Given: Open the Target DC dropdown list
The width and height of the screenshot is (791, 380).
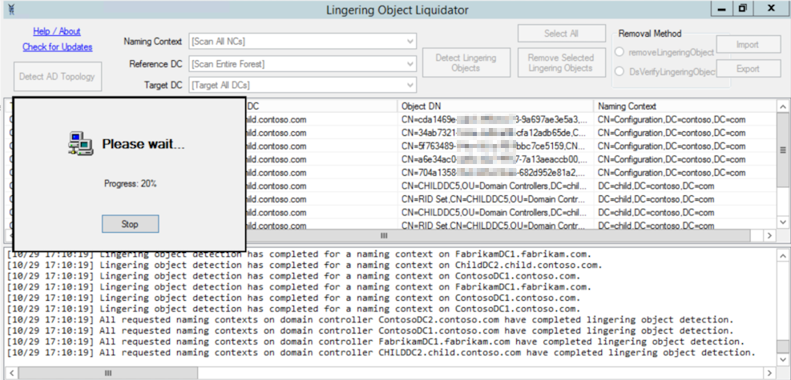Looking at the screenshot, I should tap(410, 85).
